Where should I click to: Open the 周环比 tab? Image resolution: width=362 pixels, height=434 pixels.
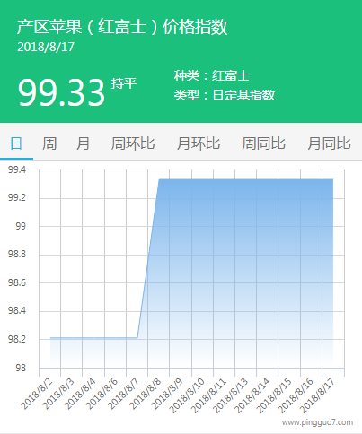[x=133, y=143]
